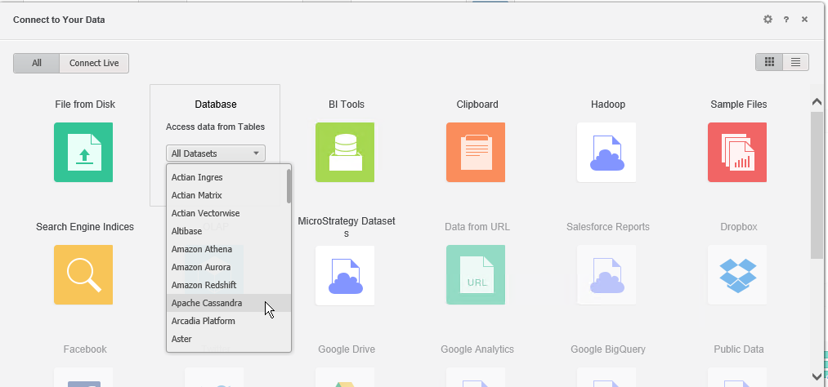Switch to list view layout
The image size is (828, 387).
tap(795, 62)
